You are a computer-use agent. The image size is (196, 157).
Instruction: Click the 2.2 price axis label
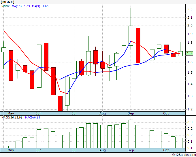click(190, 10)
